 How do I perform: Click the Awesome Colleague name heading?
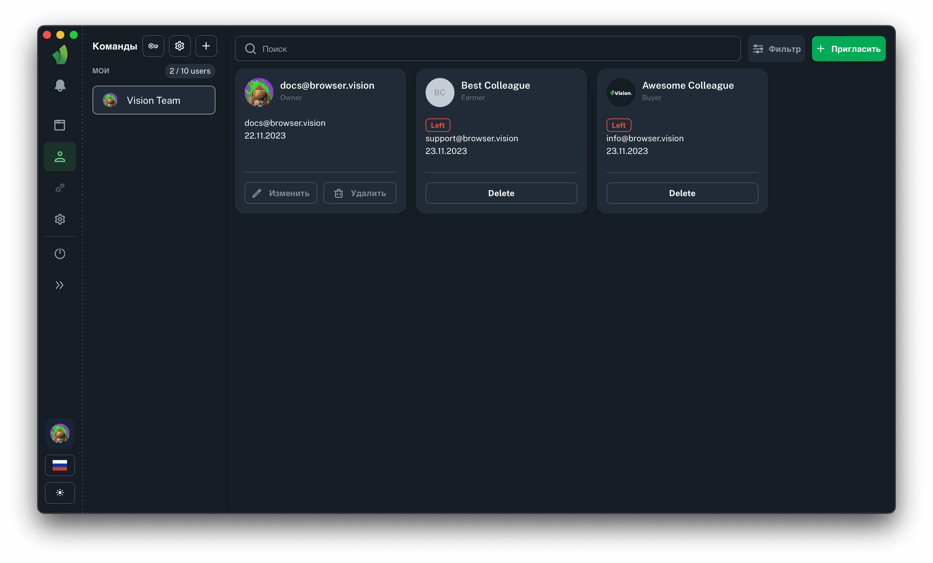click(688, 85)
